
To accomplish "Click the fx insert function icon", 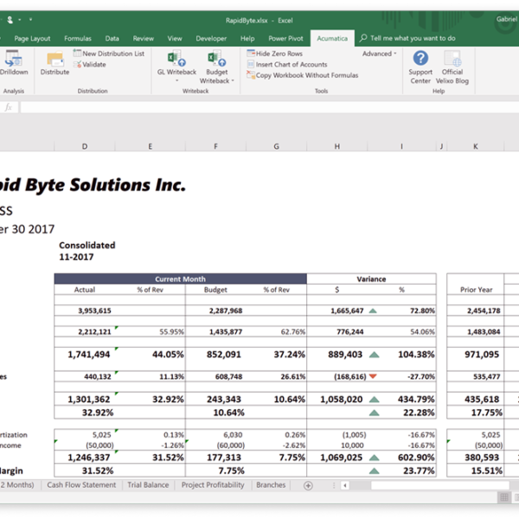I will (x=9, y=107).
